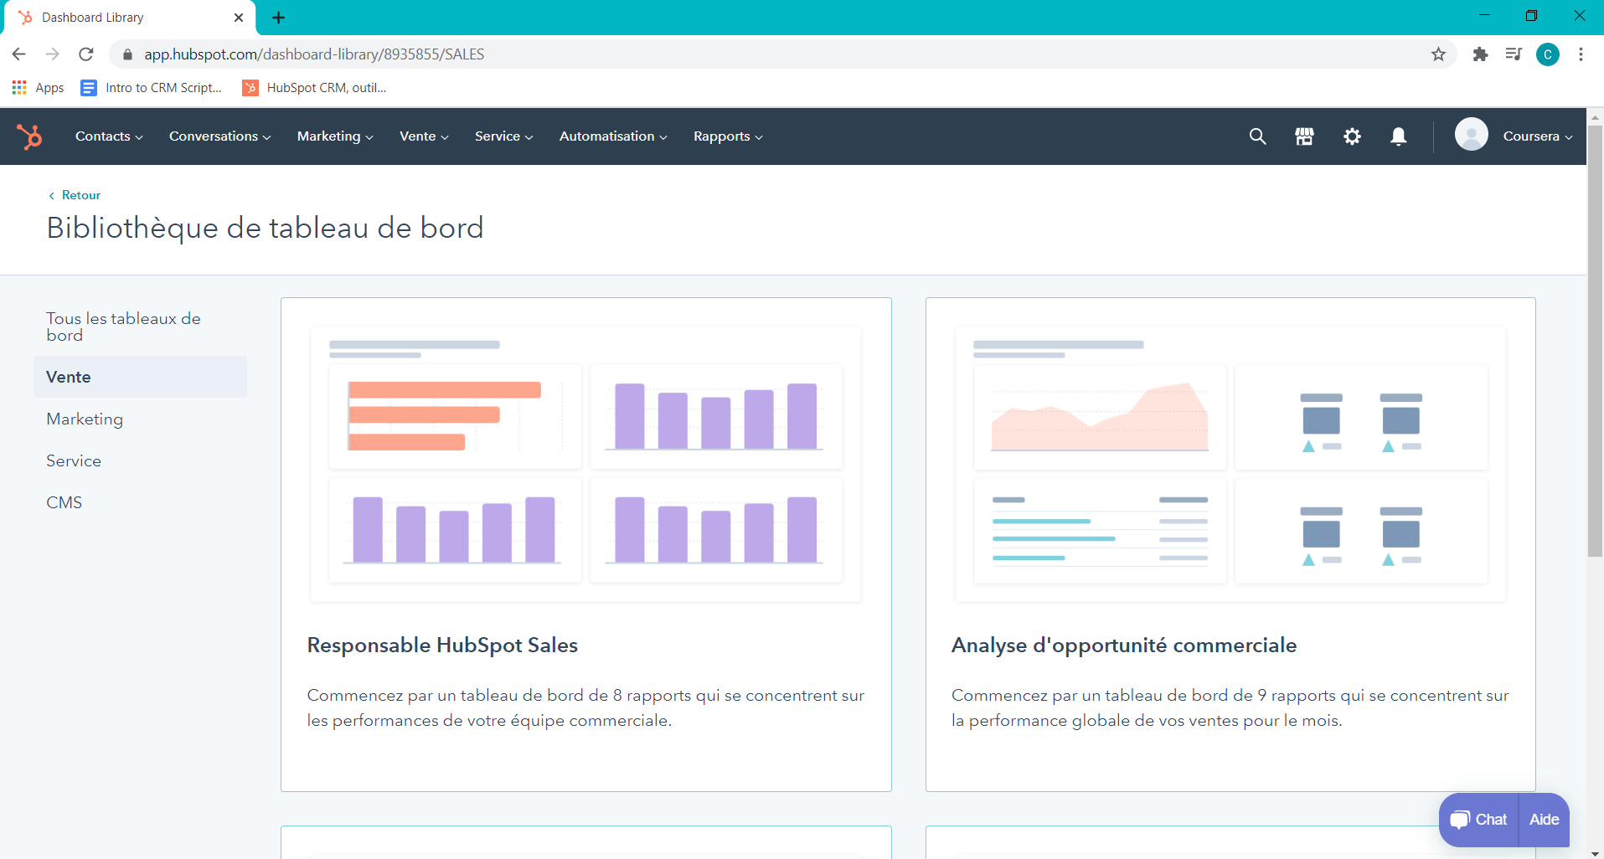This screenshot has width=1604, height=859.
Task: Expand the Contacts menu
Action: 109,136
